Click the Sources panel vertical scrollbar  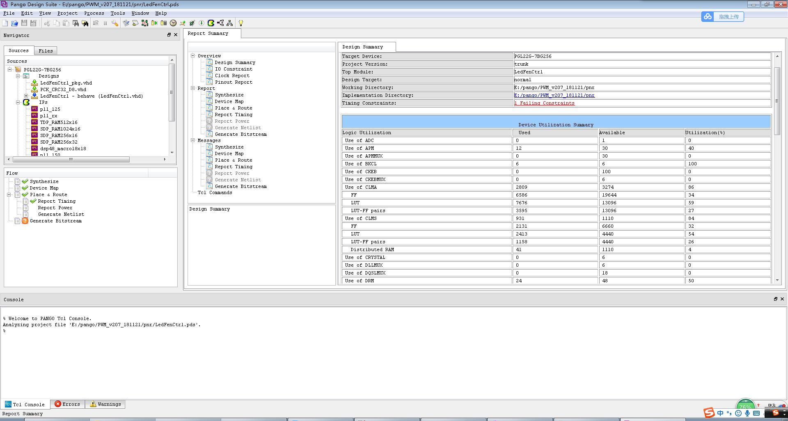pos(172,92)
